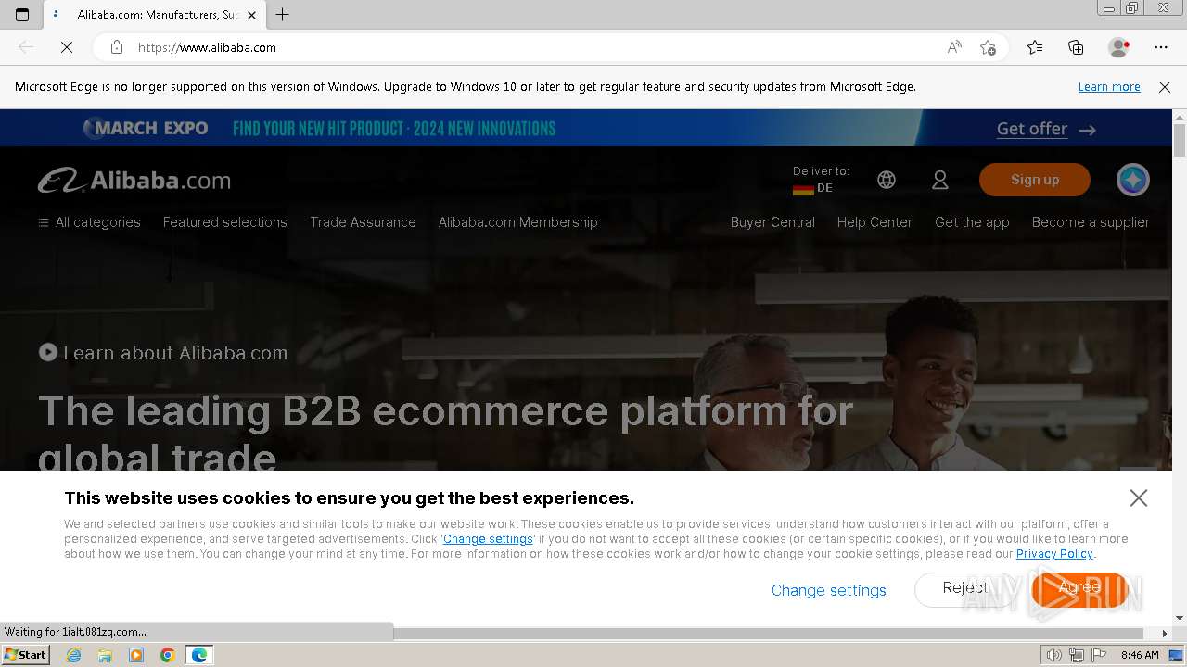Open the Action Center flag icon
Screen dimensions: 1187x667
[1098, 655]
